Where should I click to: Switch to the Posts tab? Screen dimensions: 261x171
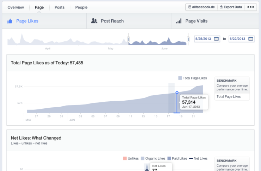click(x=60, y=7)
